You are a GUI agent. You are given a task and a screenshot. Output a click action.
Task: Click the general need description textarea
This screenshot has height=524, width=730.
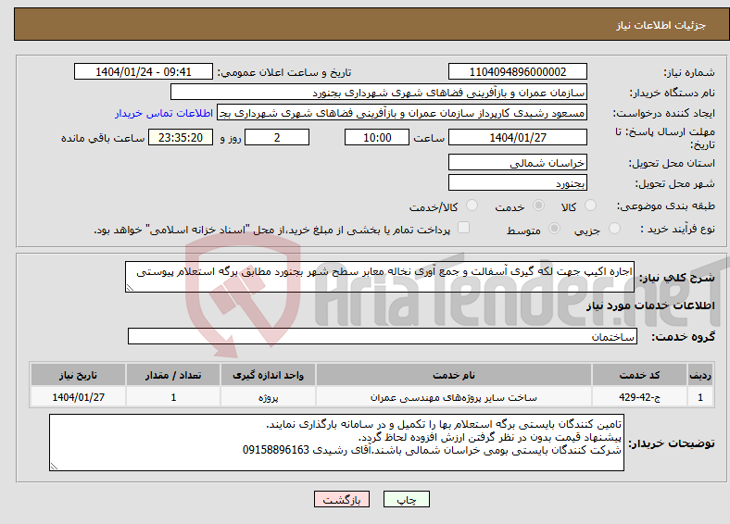coord(380,277)
